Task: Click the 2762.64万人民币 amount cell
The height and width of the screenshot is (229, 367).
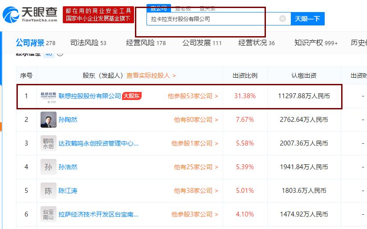Action: pos(304,120)
